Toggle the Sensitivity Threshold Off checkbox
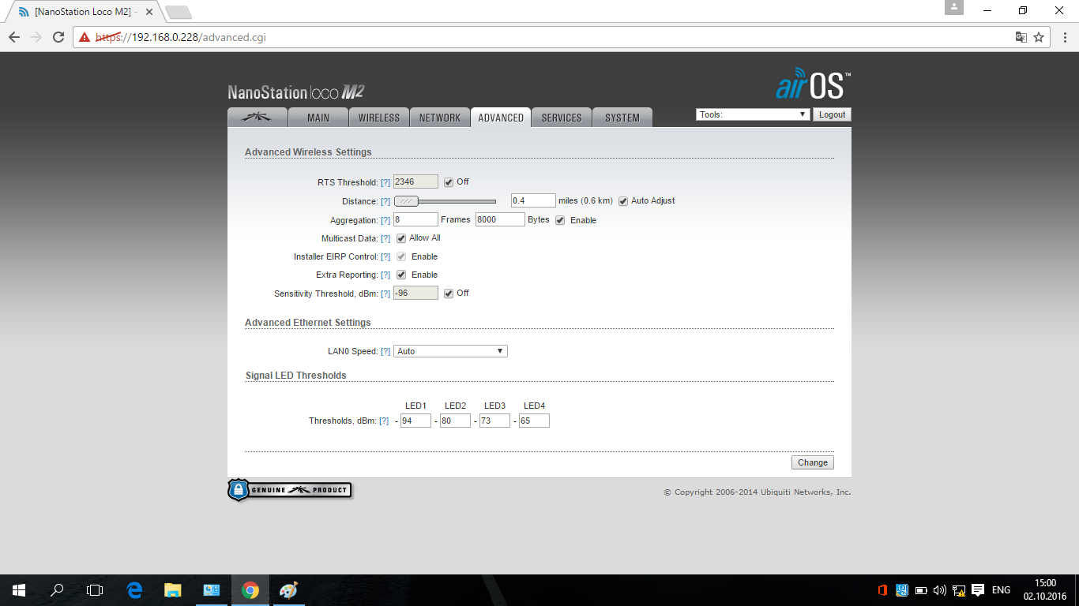Image resolution: width=1079 pixels, height=606 pixels. 449,294
